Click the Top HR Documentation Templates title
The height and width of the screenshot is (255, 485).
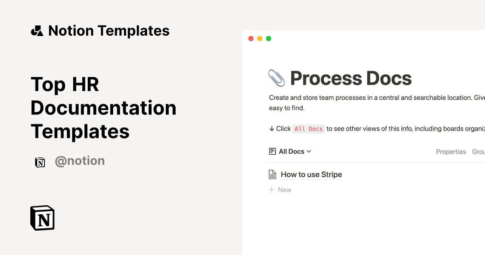click(x=103, y=108)
